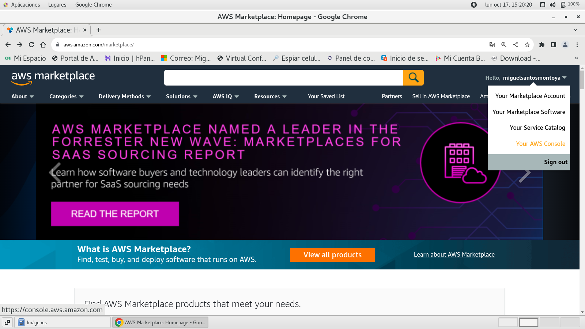The height and width of the screenshot is (329, 585).
Task: Expand the Delivery Methods dropdown
Action: pyautogui.click(x=124, y=97)
